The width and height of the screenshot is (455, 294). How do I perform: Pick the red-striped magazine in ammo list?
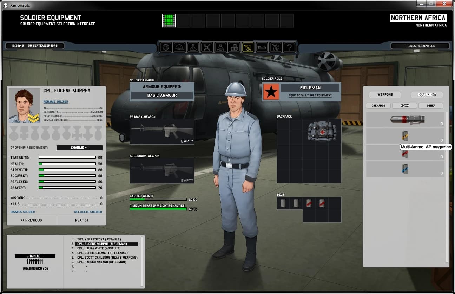tap(405, 153)
